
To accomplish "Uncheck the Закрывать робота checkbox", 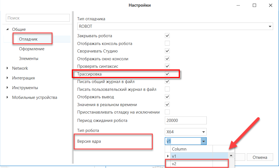I will [x=167, y=36].
